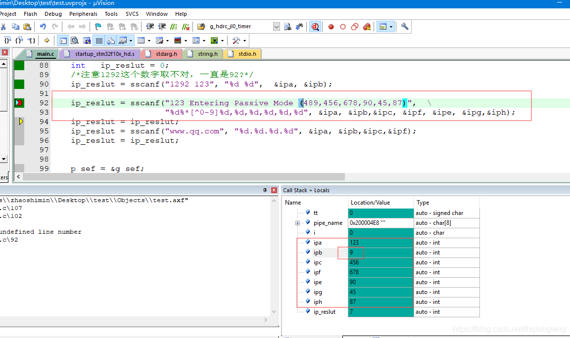This screenshot has height=338, width=570.
Task: Comment out the selection icon
Action: pyautogui.click(x=174, y=27)
